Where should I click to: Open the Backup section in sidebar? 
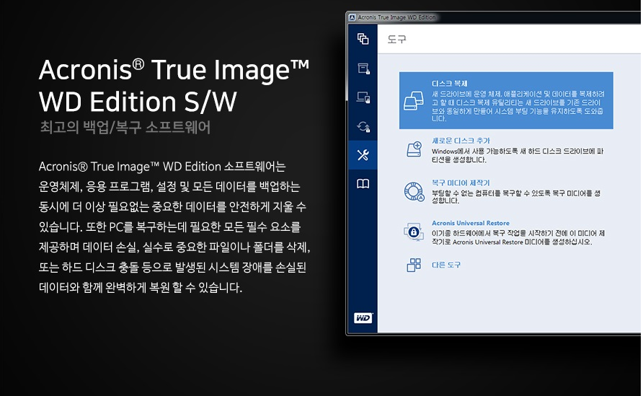(363, 39)
